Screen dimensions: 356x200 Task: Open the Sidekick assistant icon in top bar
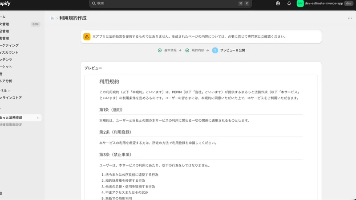pyautogui.click(x=278, y=4)
